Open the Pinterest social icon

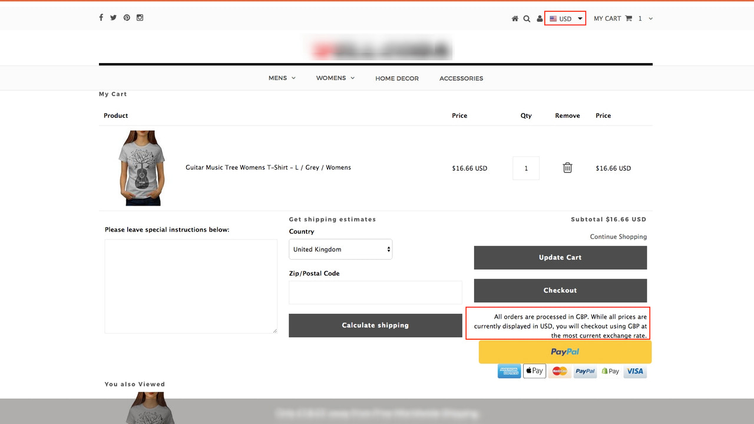(x=126, y=18)
